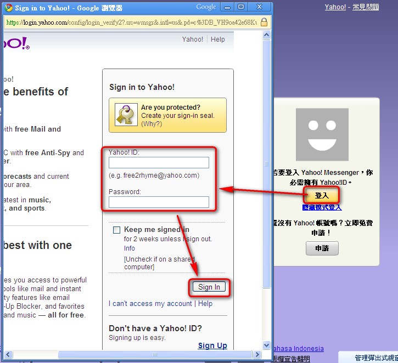Click vertical scrollbar down arrow

[x=266, y=345]
